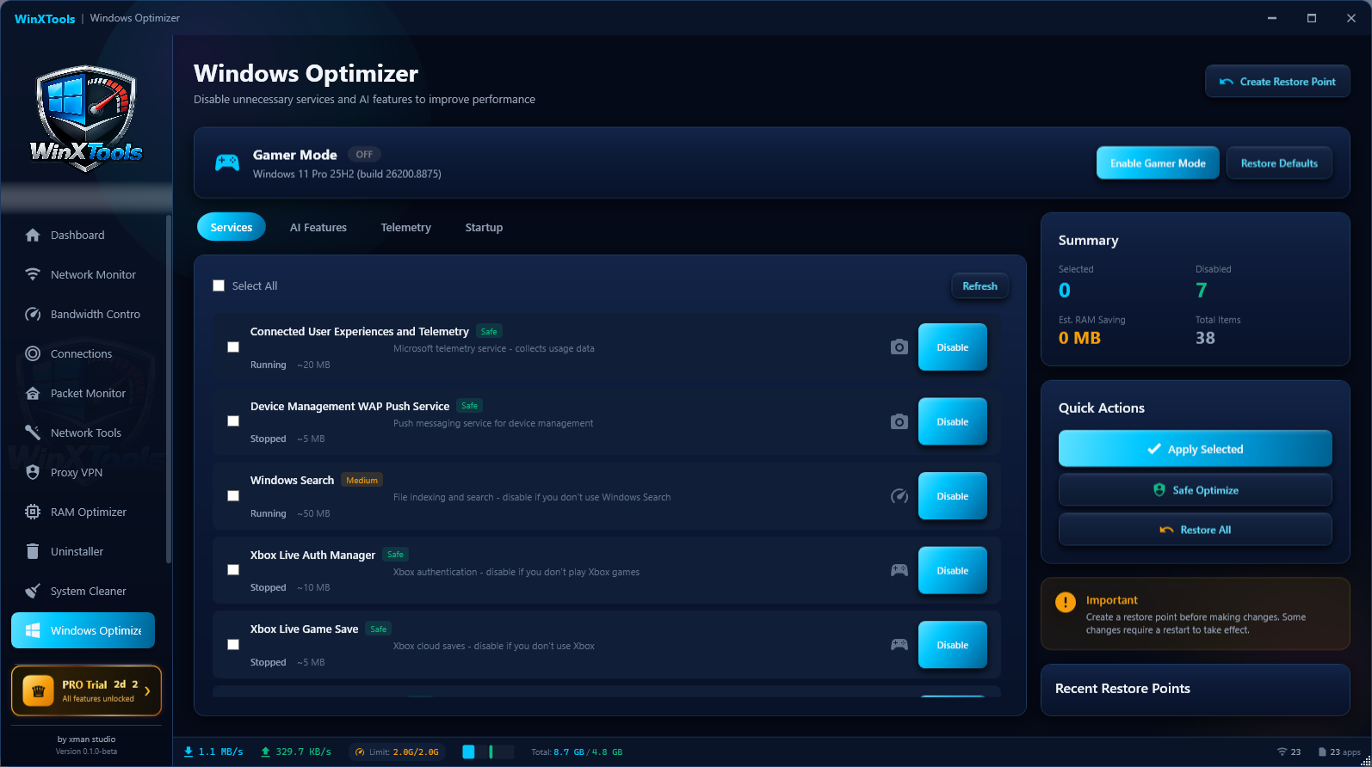This screenshot has width=1372, height=767.
Task: Click camera icon on Device Management WAP row
Action: pyautogui.click(x=899, y=421)
